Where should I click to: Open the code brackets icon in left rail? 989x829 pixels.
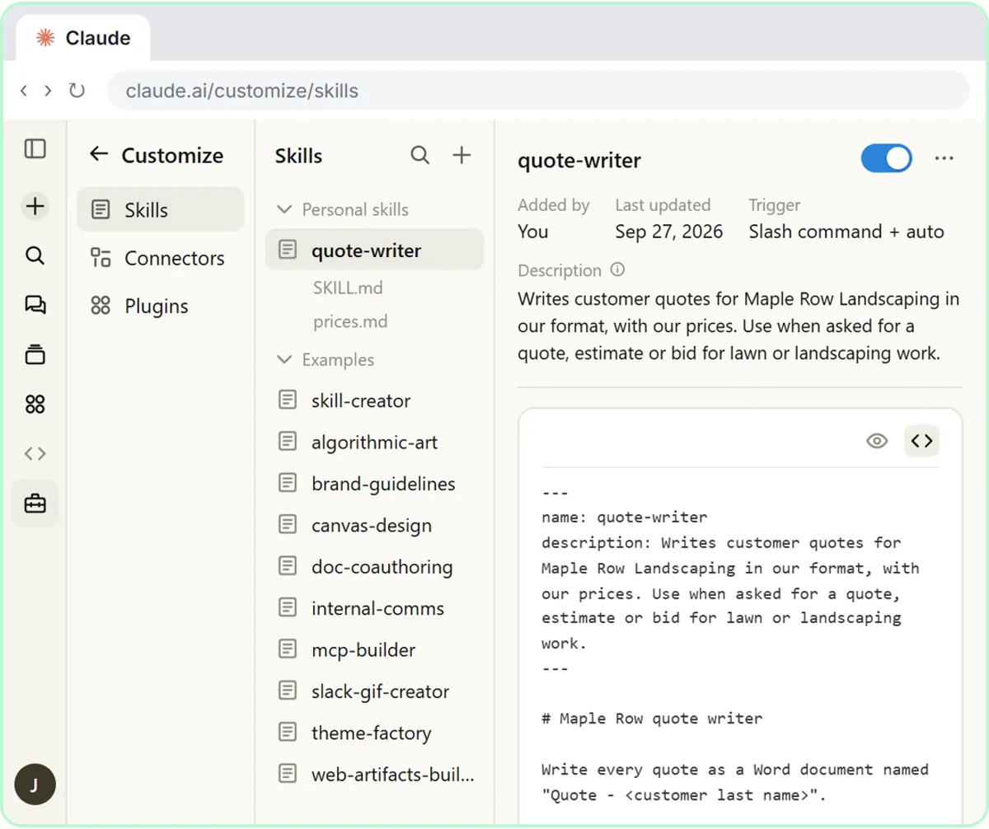[x=35, y=453]
